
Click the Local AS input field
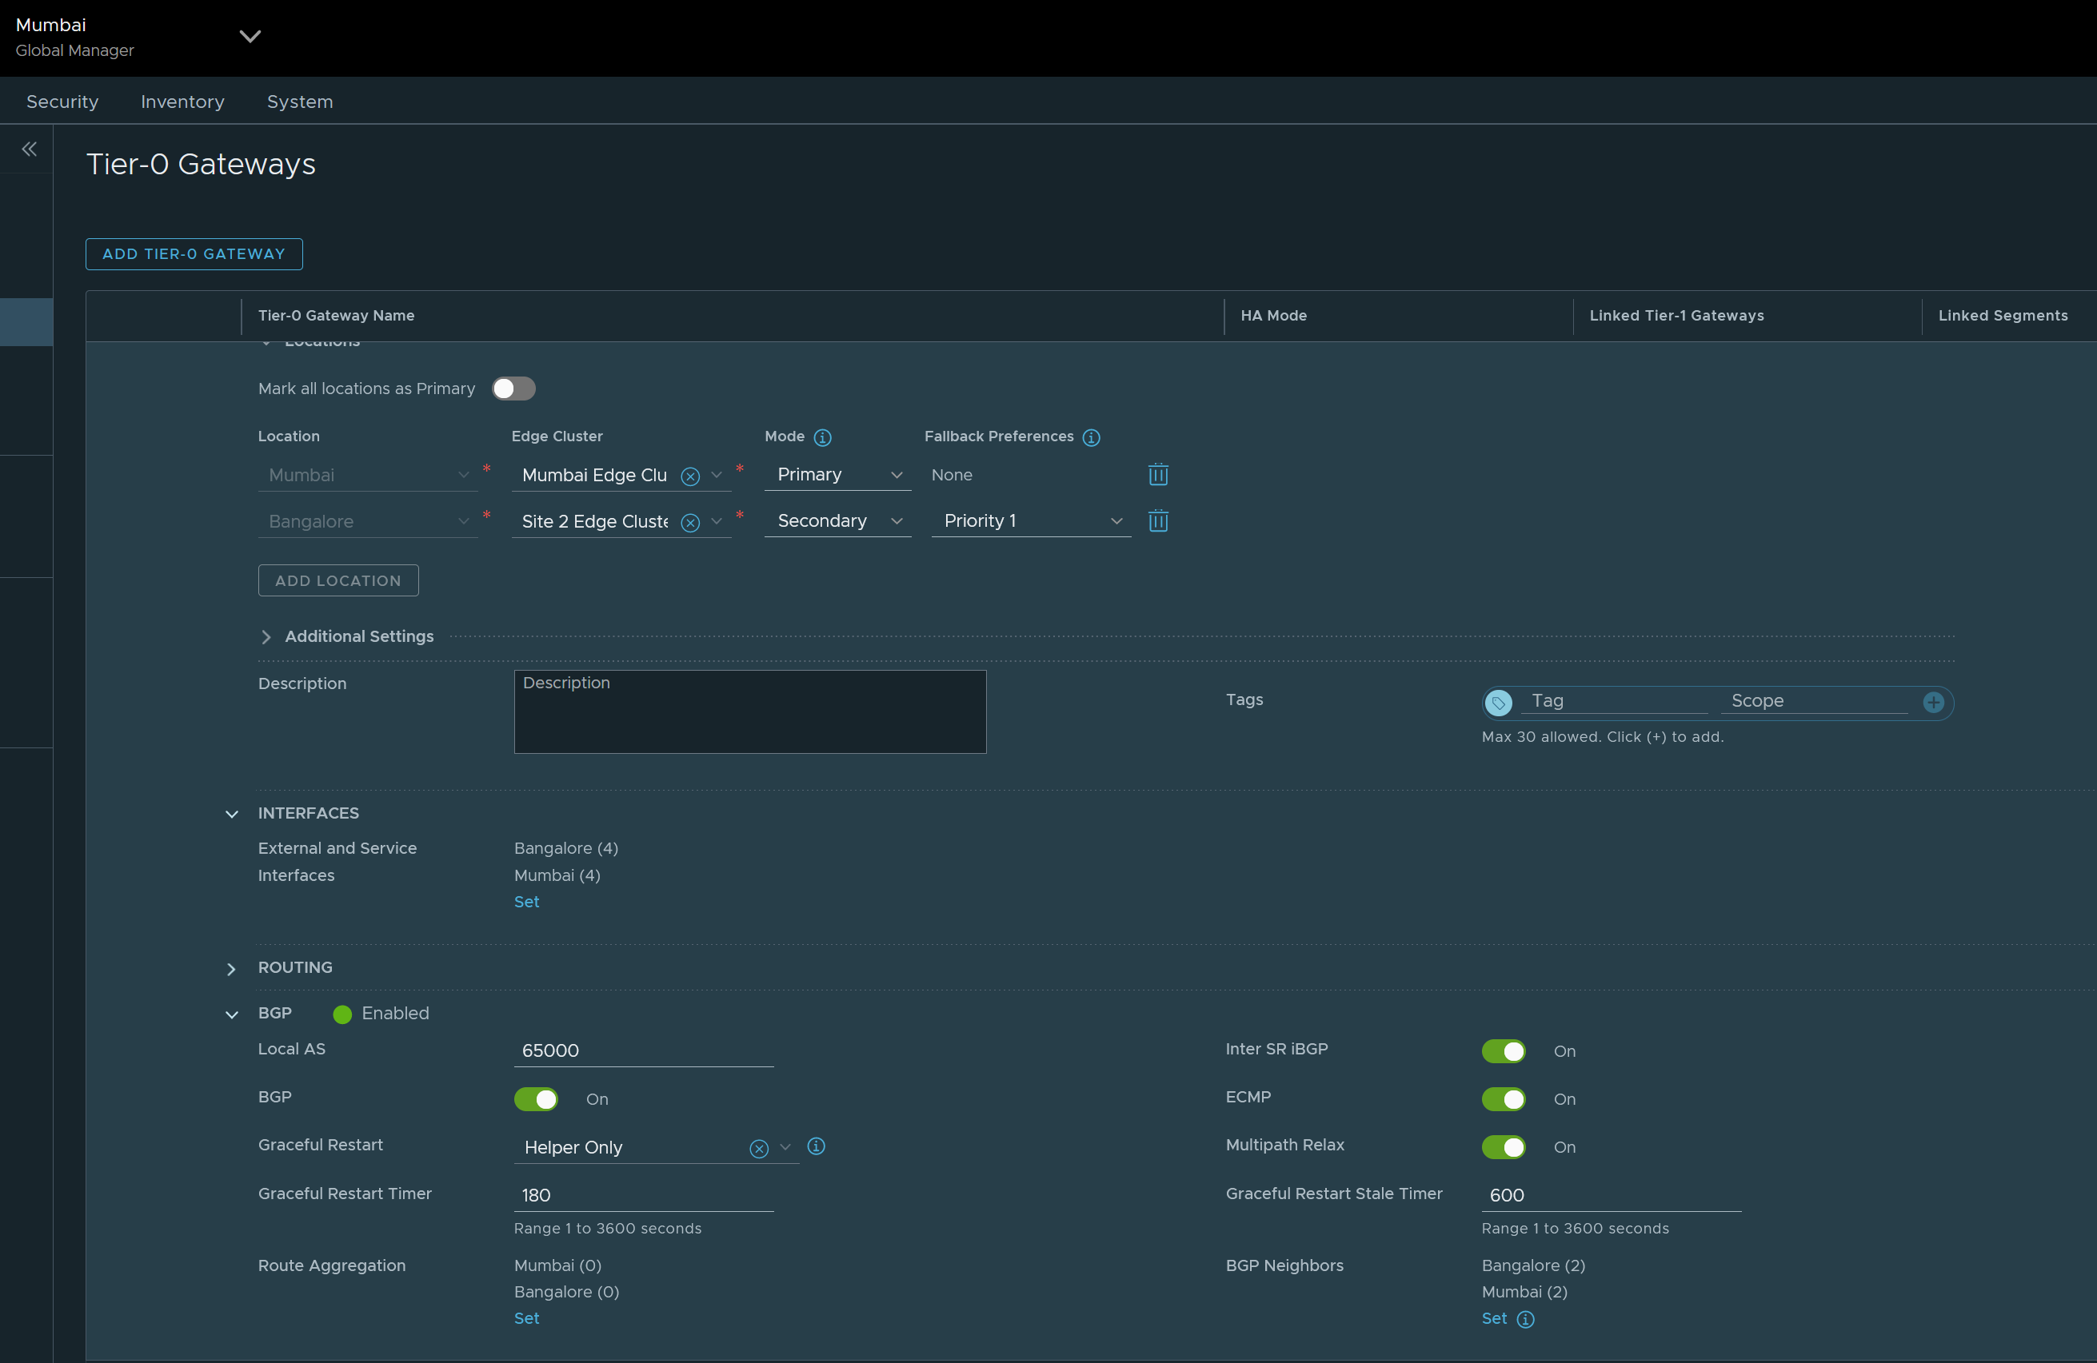point(643,1050)
